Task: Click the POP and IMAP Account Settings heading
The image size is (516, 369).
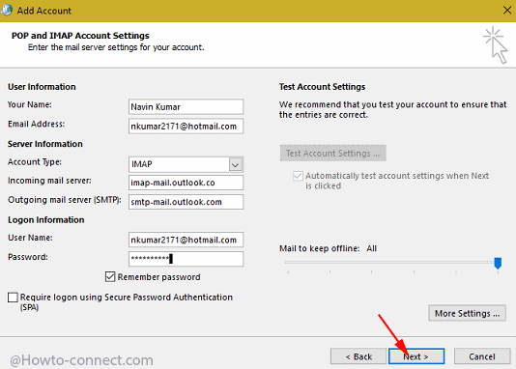Action: 80,36
